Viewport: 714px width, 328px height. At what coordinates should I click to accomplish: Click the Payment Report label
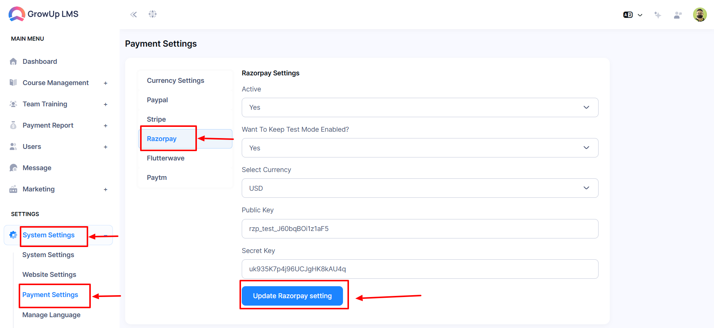click(x=48, y=125)
